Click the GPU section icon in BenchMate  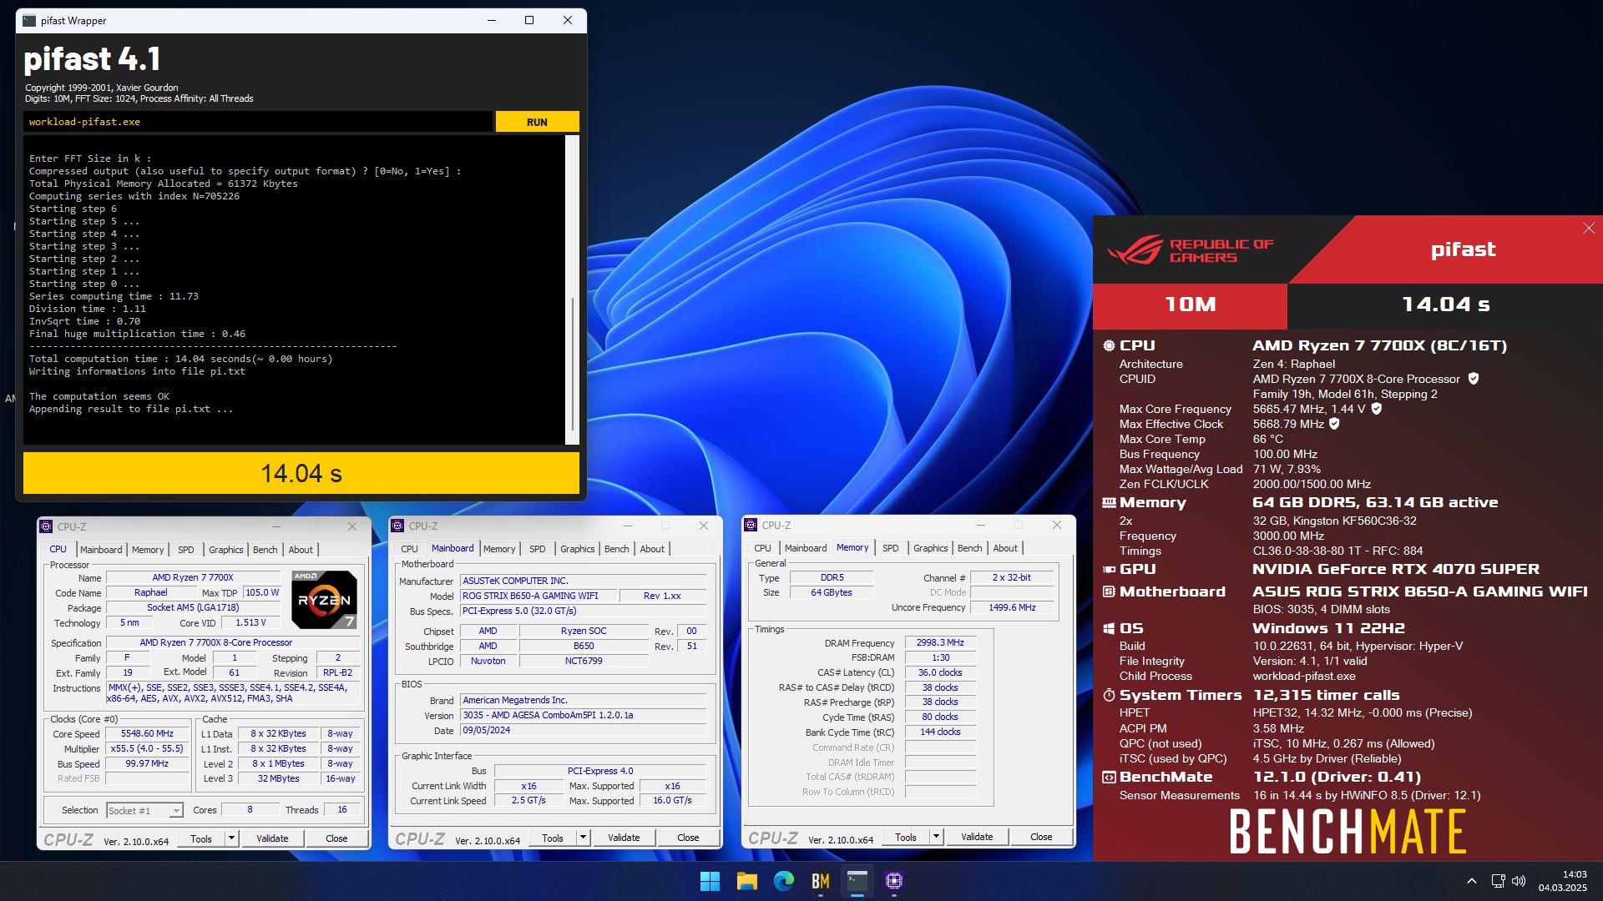click(1109, 569)
